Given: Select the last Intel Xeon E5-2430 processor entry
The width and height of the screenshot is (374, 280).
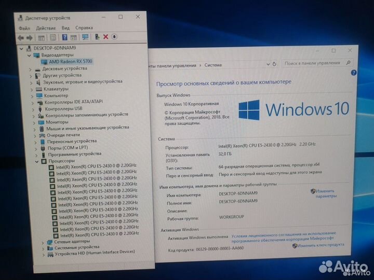Looking at the screenshot, I should click(100, 235).
